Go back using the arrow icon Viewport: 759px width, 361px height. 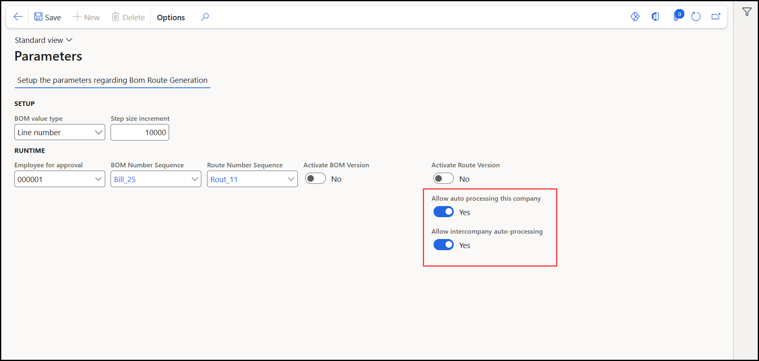click(18, 17)
